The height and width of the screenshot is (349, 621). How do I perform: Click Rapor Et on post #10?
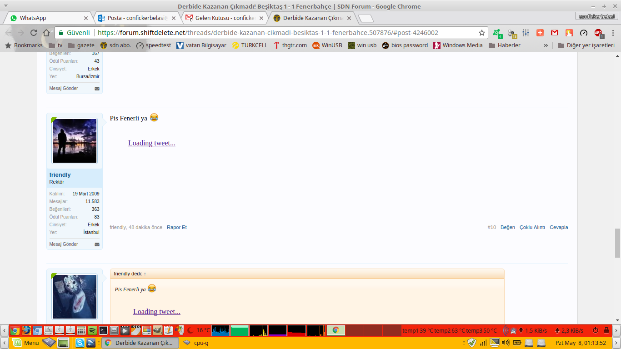[x=177, y=227]
